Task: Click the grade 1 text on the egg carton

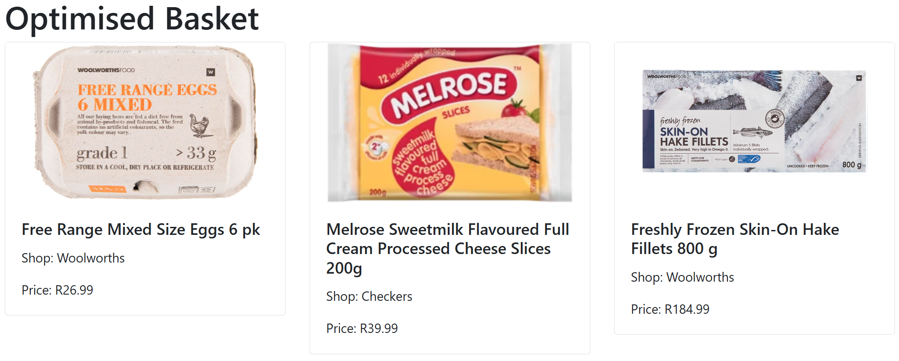Action: pyautogui.click(x=102, y=153)
